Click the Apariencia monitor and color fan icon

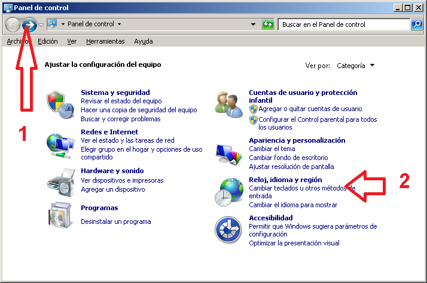(x=228, y=155)
